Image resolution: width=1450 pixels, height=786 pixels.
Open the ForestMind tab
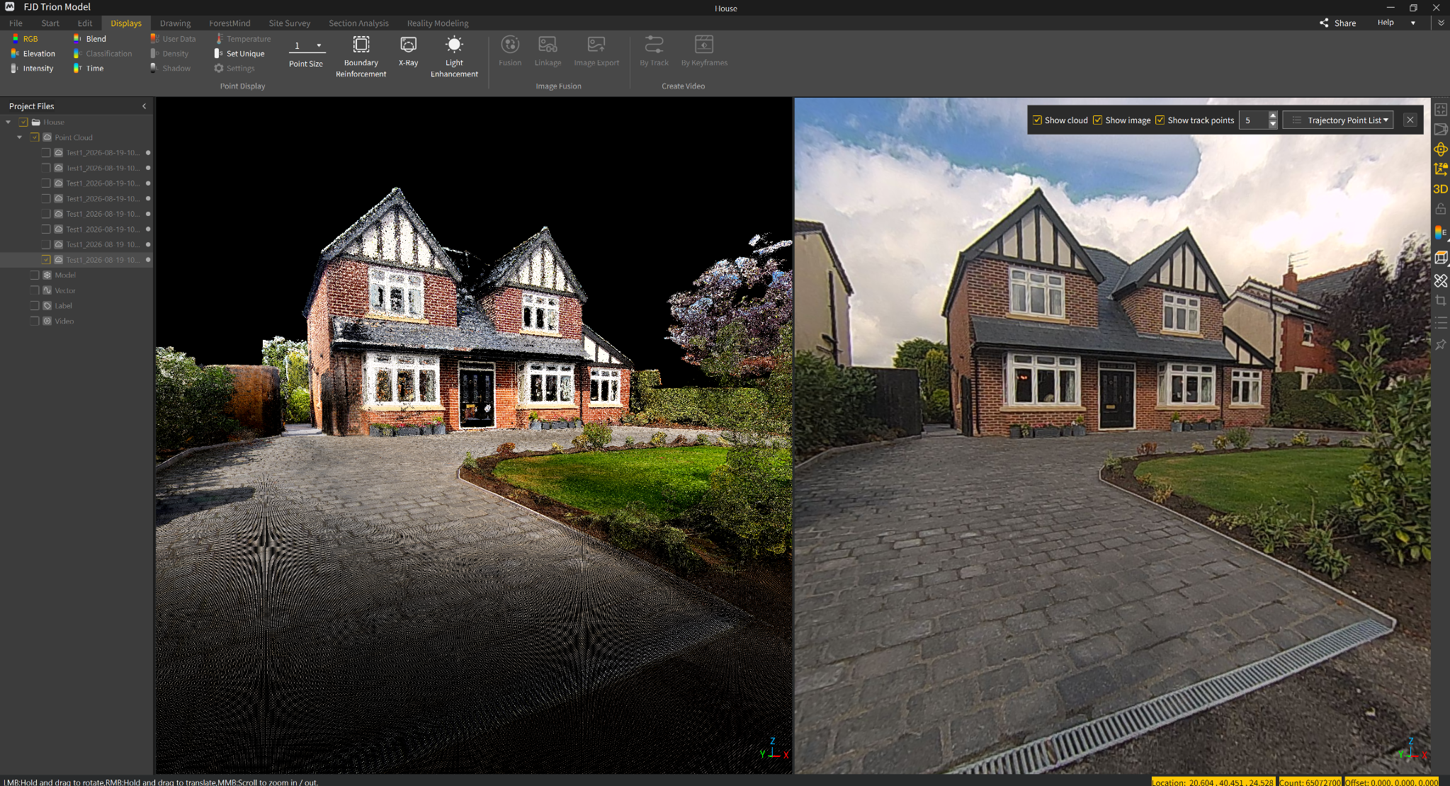[230, 23]
